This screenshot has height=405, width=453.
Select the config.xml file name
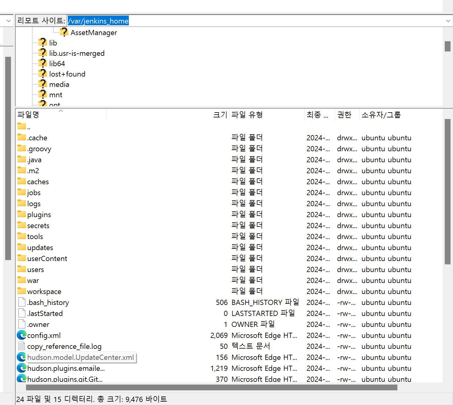(x=44, y=335)
